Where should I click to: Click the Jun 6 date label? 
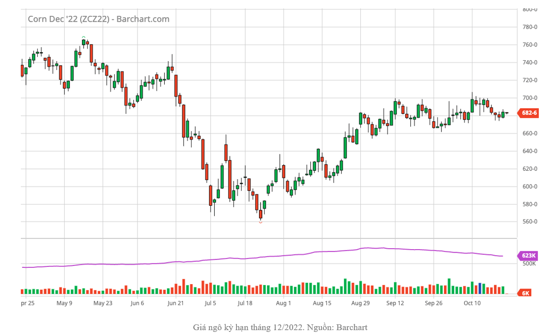(x=137, y=303)
